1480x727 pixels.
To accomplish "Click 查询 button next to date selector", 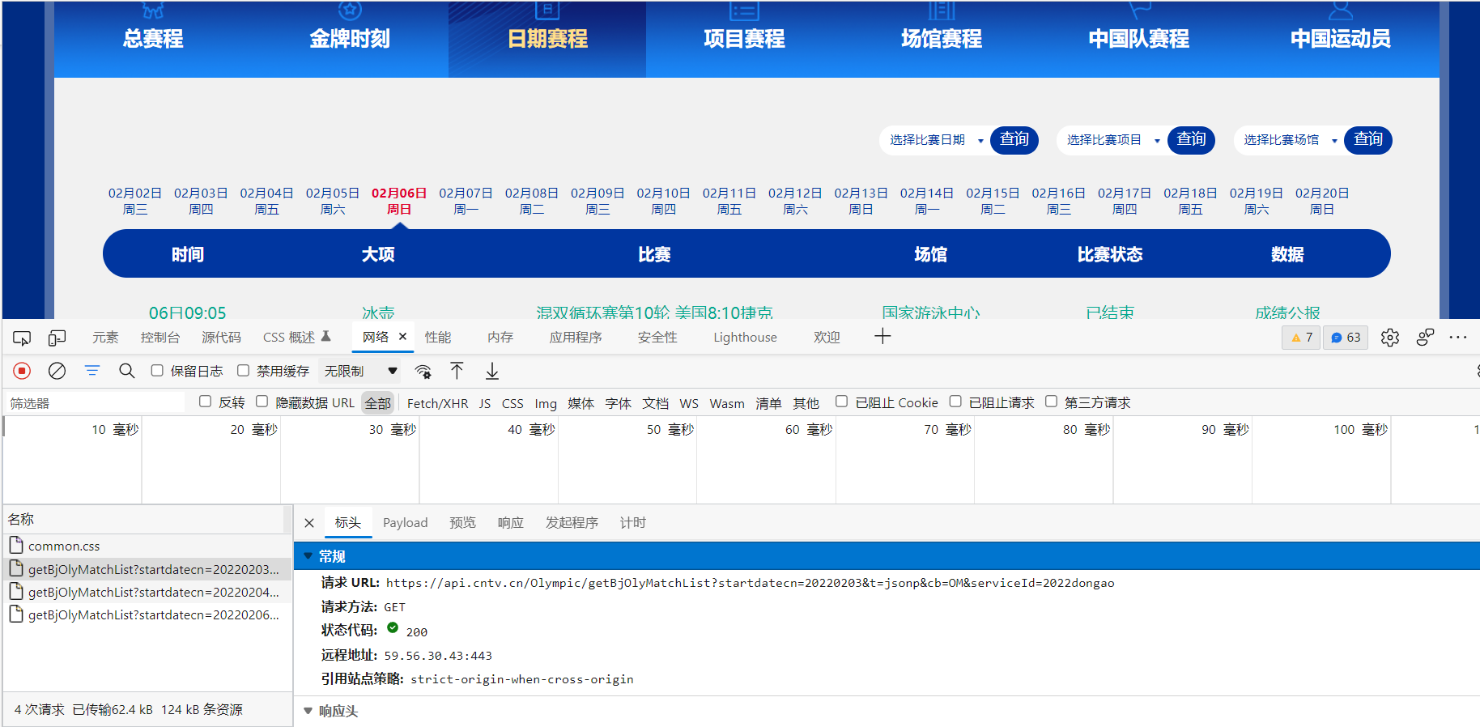I will click(1014, 140).
